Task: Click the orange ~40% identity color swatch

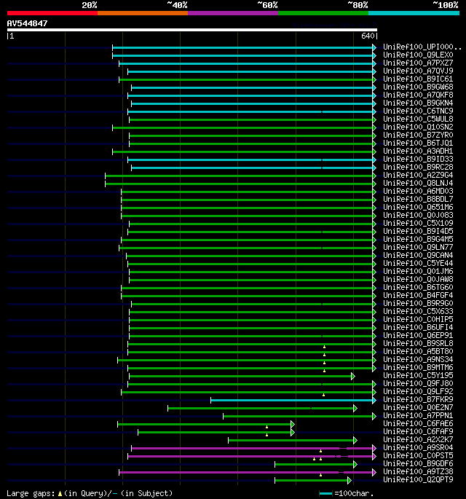Action: click(x=143, y=13)
